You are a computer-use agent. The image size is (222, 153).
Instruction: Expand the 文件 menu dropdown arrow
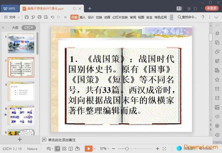tap(19, 17)
